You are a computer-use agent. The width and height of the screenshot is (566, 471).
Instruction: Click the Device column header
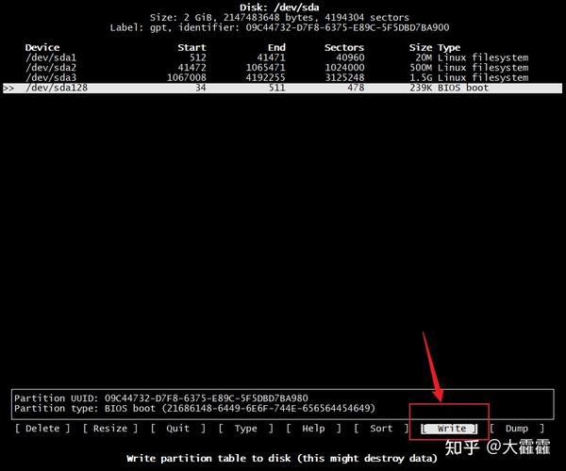(42, 47)
